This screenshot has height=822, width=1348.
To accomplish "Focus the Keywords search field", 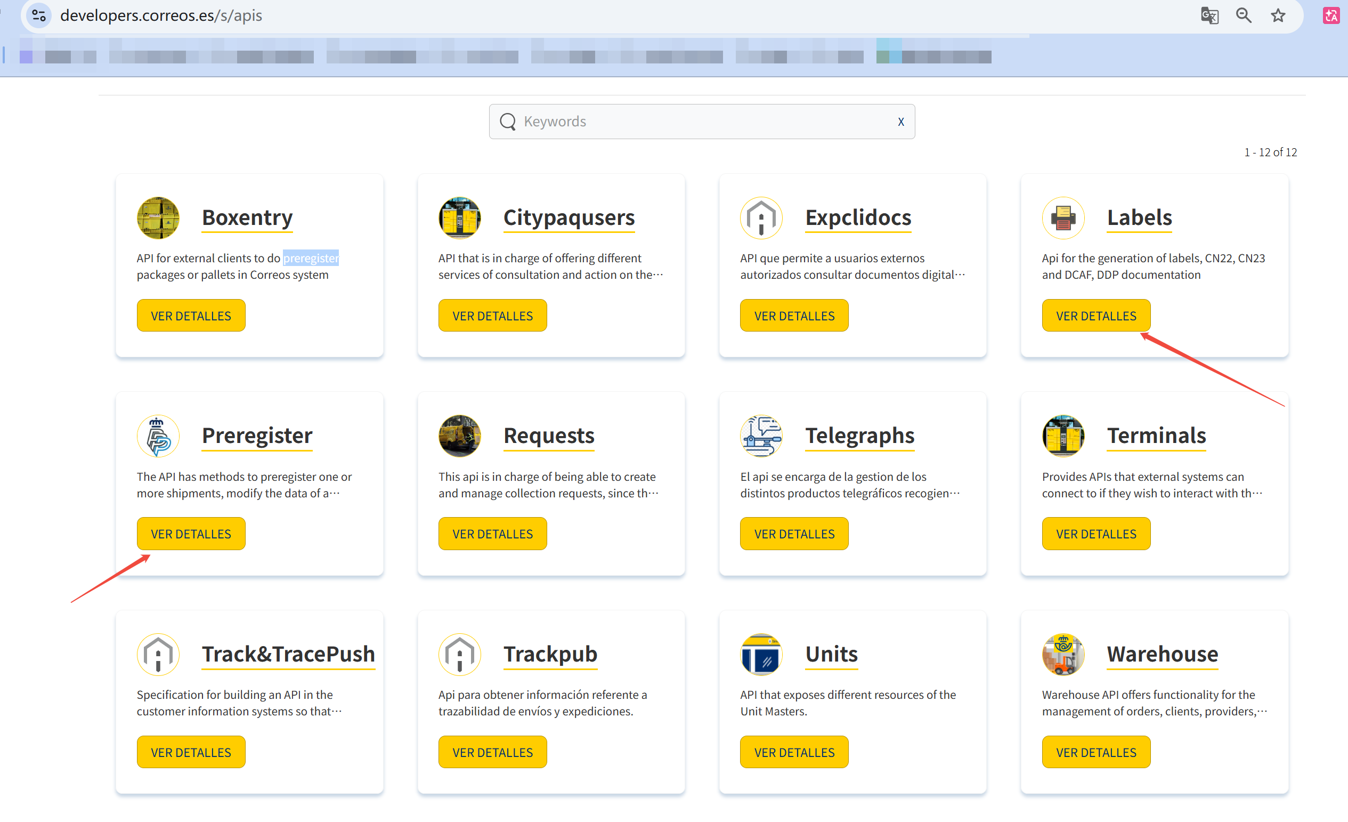I will 702,122.
